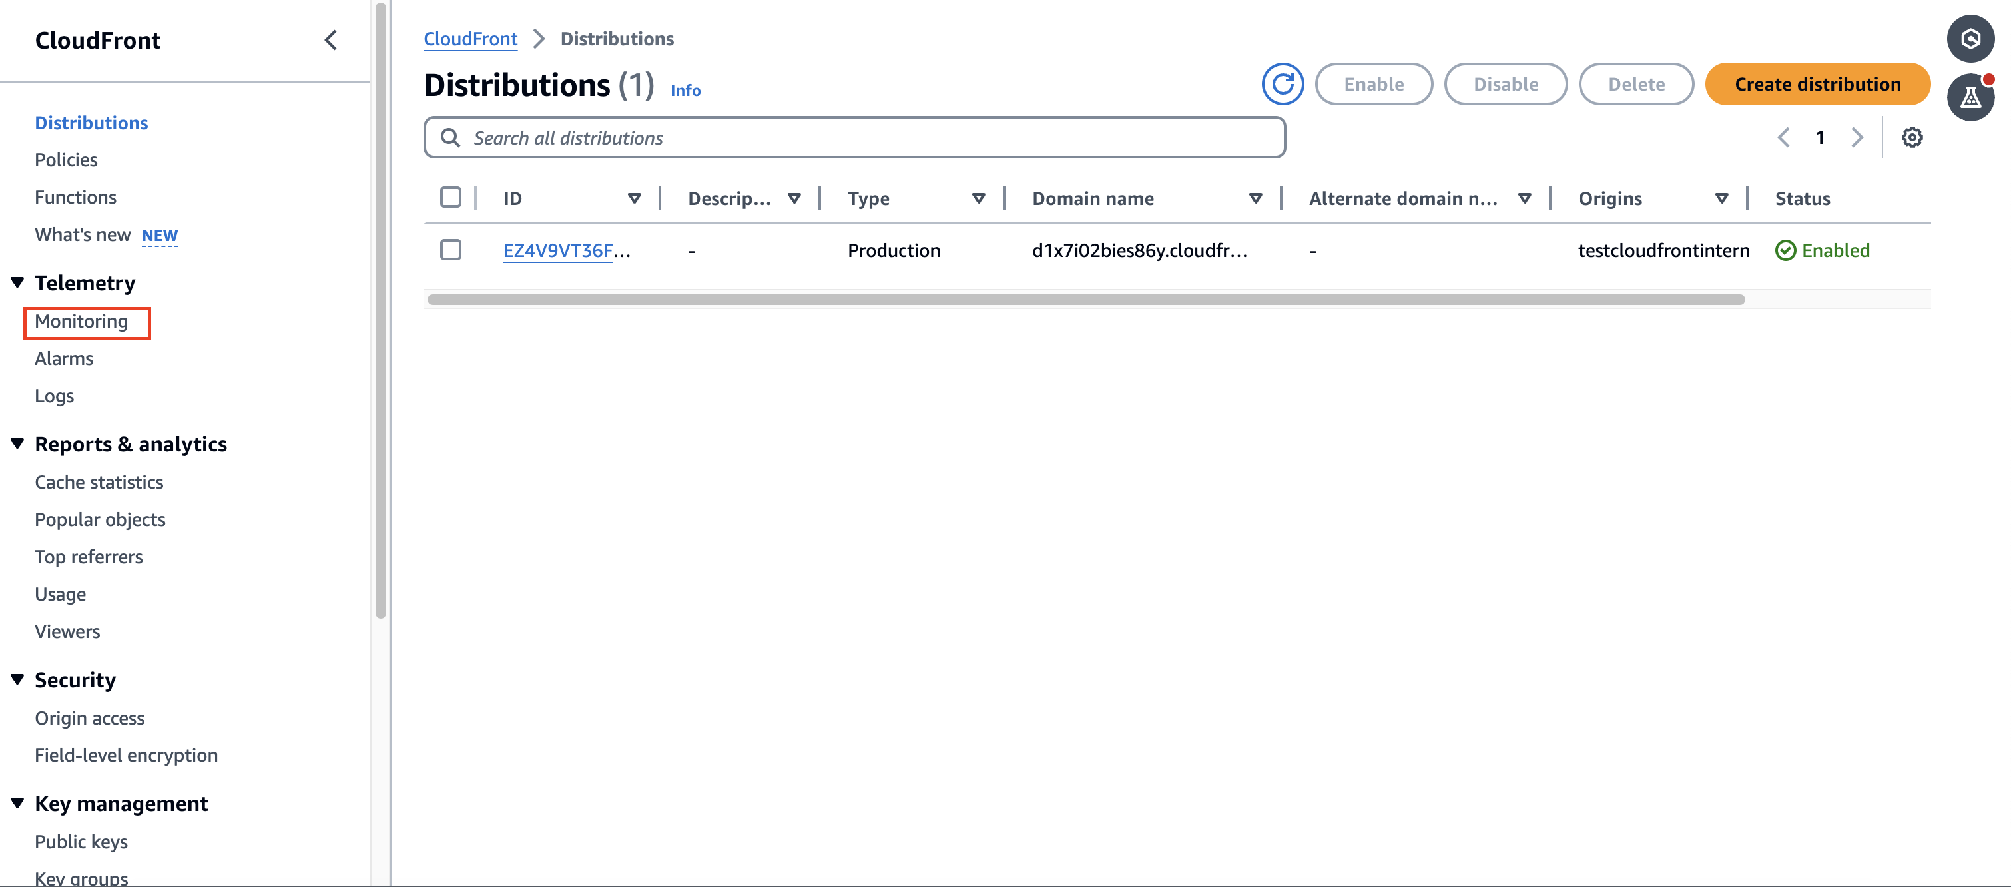Open the Domain name column filter
The width and height of the screenshot is (2011, 887).
1255,198
